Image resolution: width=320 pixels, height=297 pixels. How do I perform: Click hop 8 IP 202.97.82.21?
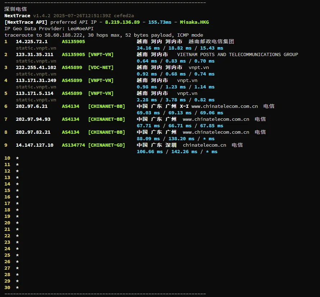point(33,132)
